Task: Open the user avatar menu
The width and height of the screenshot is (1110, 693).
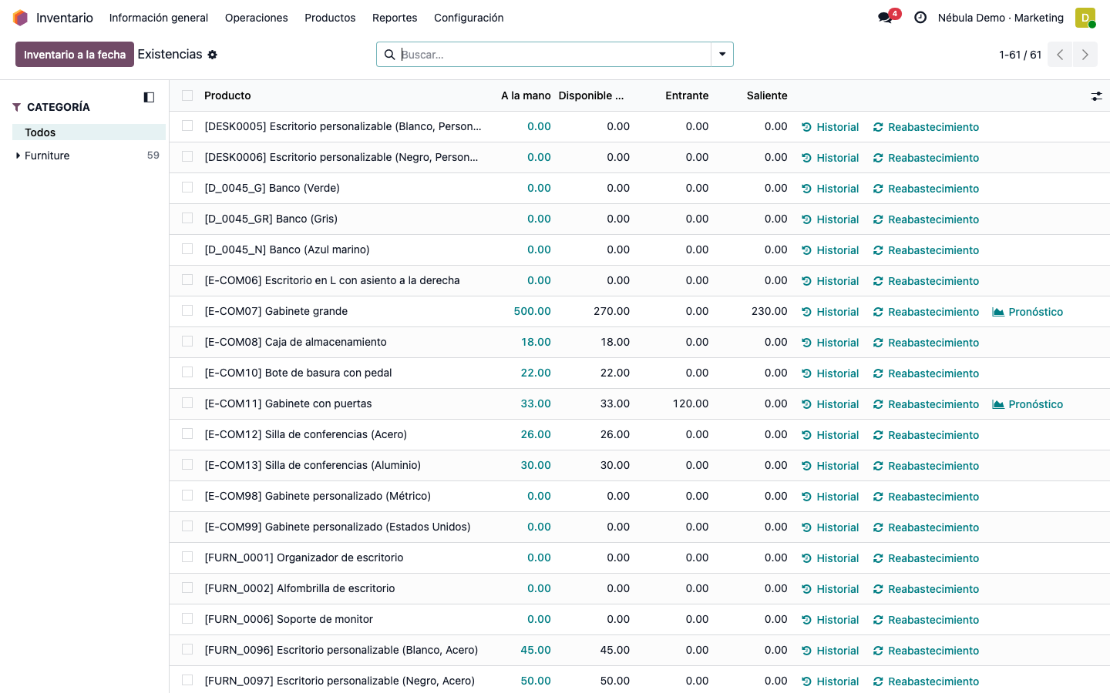Action: click(x=1085, y=18)
